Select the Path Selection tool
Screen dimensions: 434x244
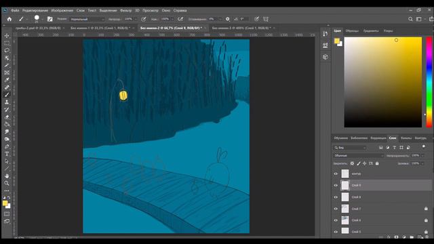point(7,161)
